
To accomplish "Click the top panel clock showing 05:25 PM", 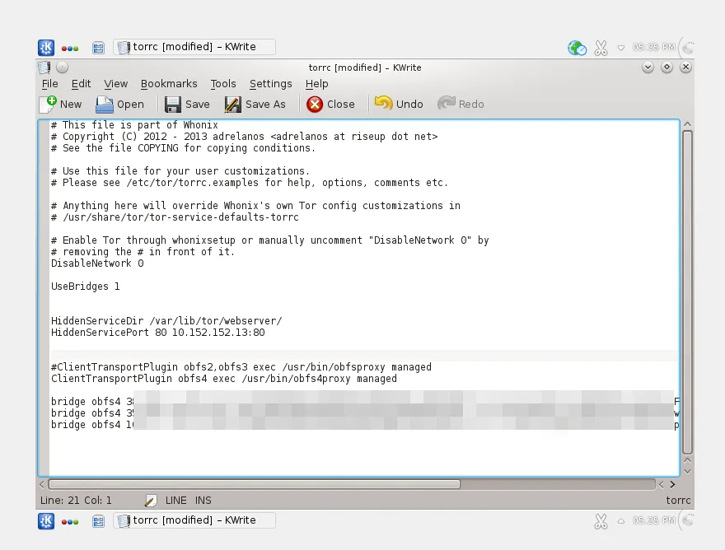I will [x=654, y=47].
